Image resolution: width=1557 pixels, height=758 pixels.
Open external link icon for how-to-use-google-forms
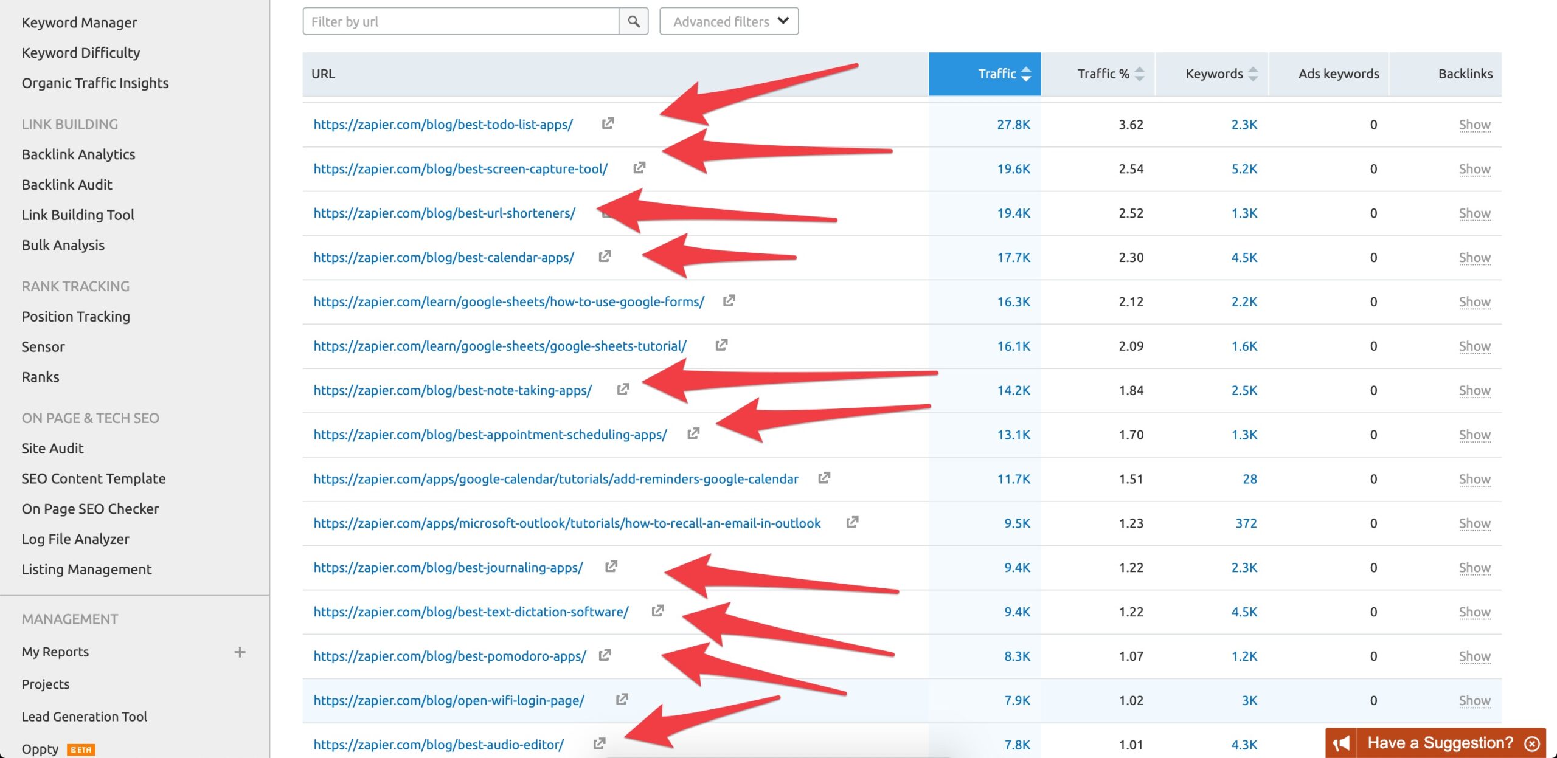[x=729, y=300]
